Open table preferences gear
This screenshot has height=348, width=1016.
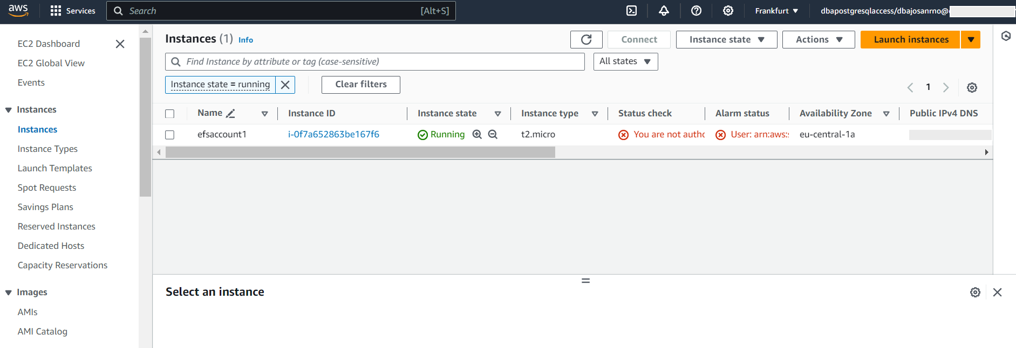coord(972,87)
